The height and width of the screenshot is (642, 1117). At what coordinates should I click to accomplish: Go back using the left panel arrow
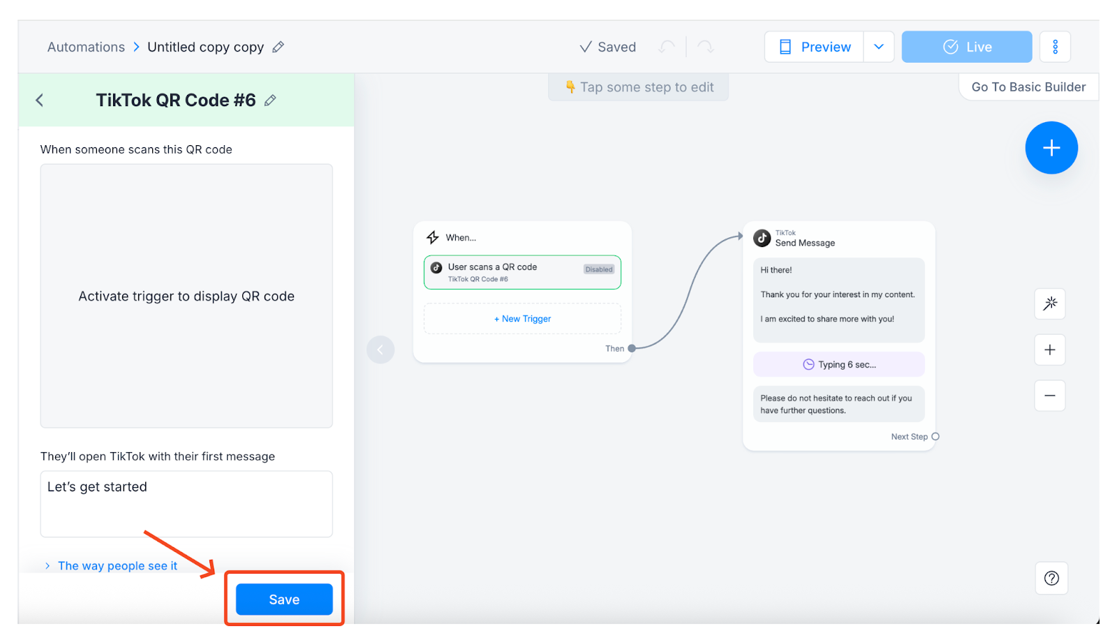click(40, 100)
